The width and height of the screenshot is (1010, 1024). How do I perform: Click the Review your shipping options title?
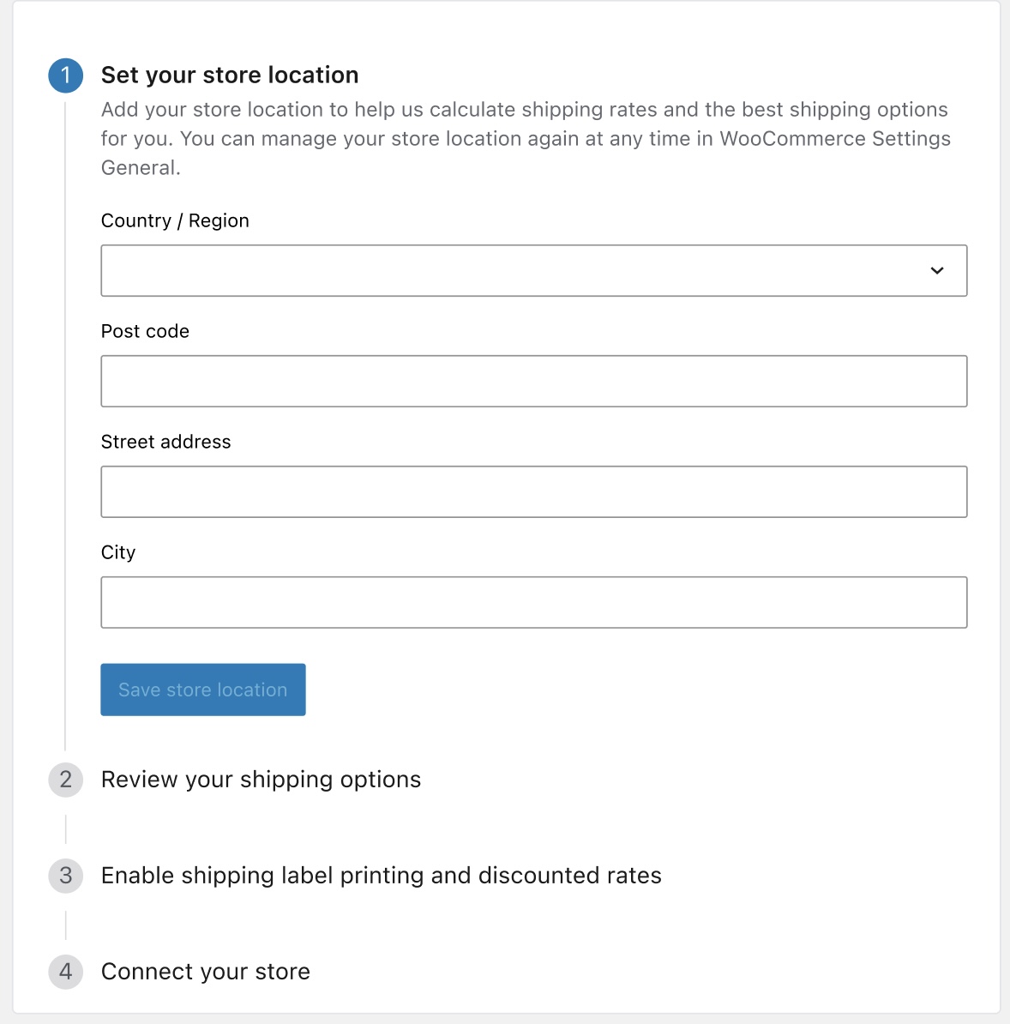tap(261, 780)
